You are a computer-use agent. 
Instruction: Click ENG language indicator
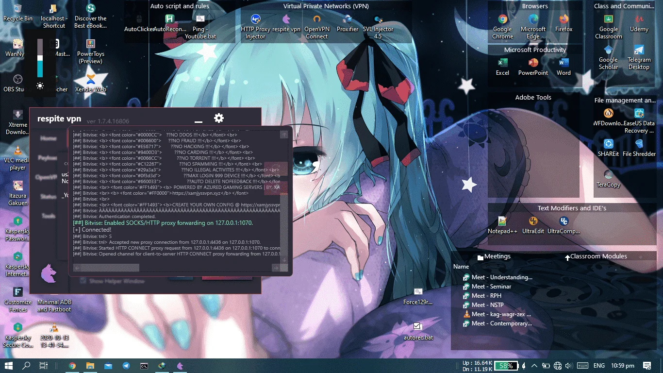tap(599, 366)
